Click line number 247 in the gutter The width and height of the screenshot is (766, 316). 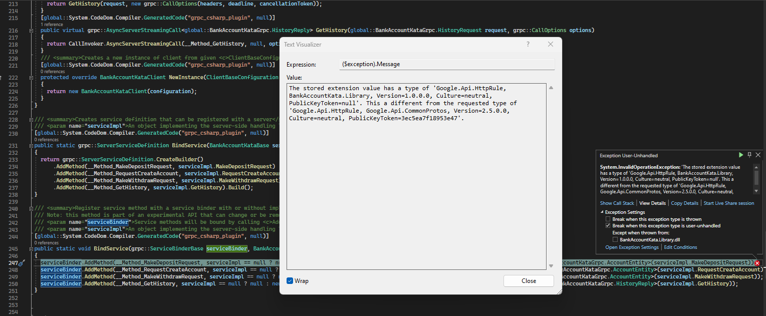(13, 262)
